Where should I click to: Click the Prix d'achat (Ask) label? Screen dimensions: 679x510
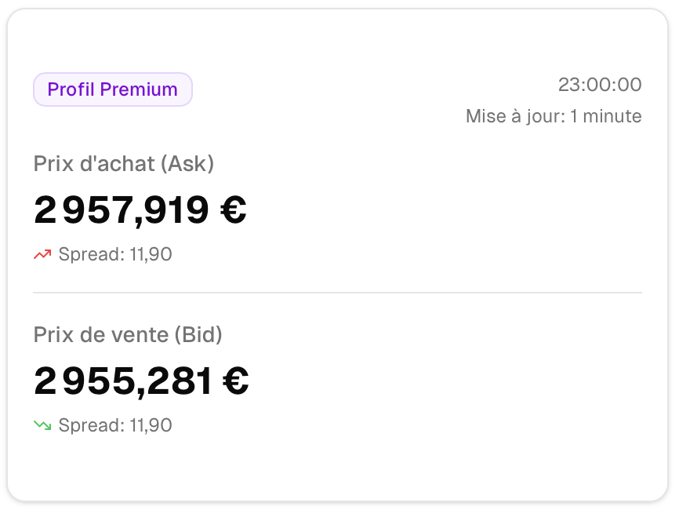coord(124,164)
